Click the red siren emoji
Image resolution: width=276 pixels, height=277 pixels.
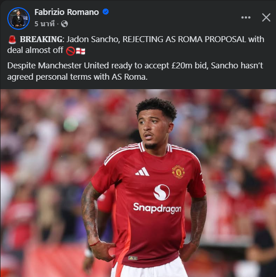pos(12,39)
